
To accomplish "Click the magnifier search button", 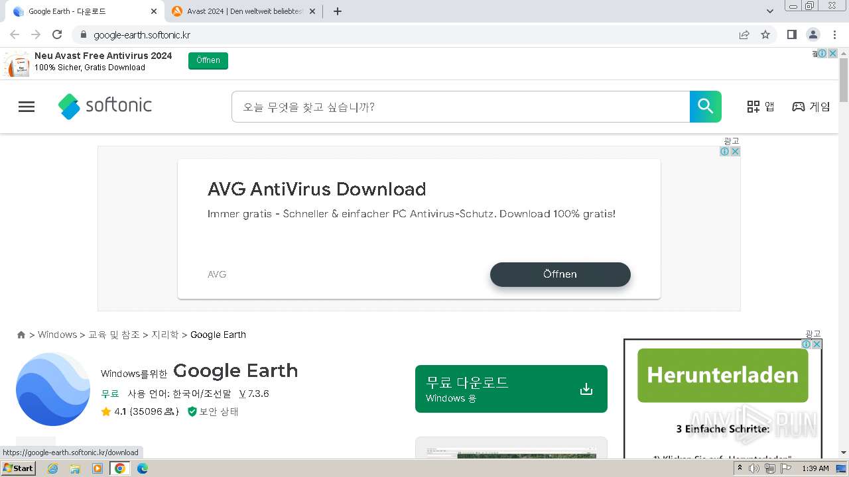I will [x=705, y=107].
